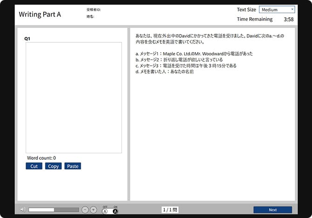312x218 pixels.
Task: Click the Writing Part A title
Action: (x=40, y=14)
